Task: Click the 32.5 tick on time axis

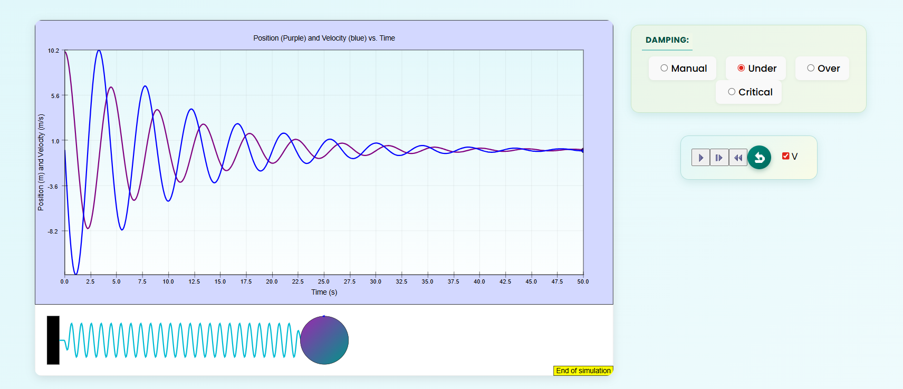Action: 401,281
